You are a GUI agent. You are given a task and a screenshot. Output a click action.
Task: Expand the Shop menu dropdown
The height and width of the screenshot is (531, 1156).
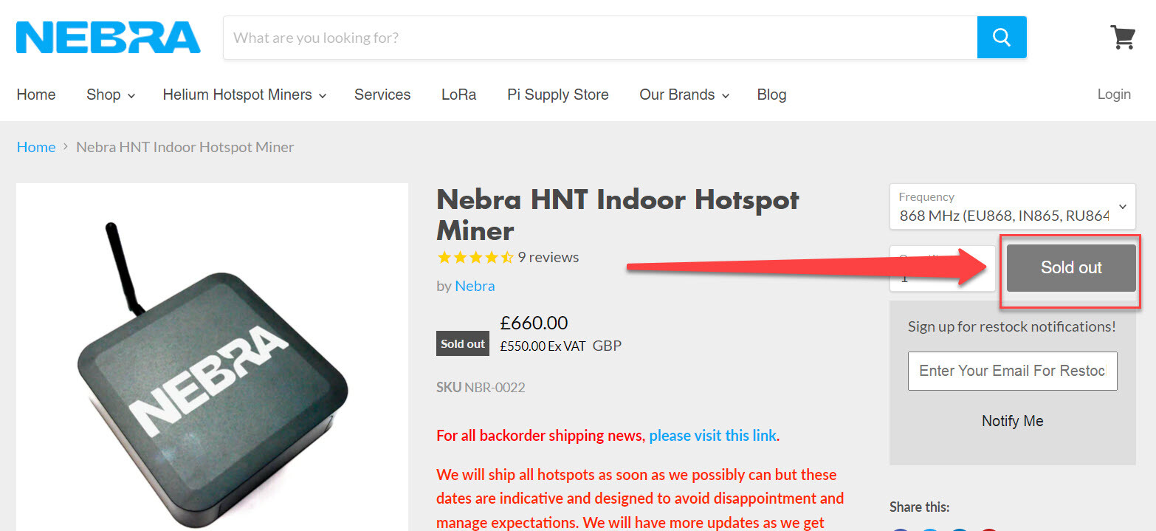click(110, 95)
